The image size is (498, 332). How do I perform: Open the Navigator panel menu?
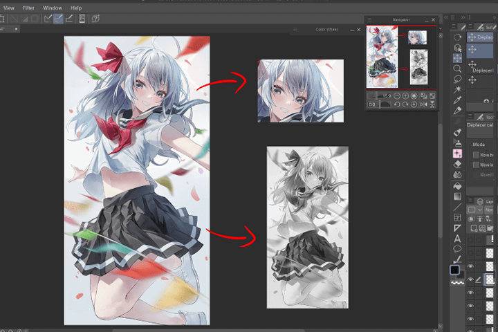coord(369,19)
